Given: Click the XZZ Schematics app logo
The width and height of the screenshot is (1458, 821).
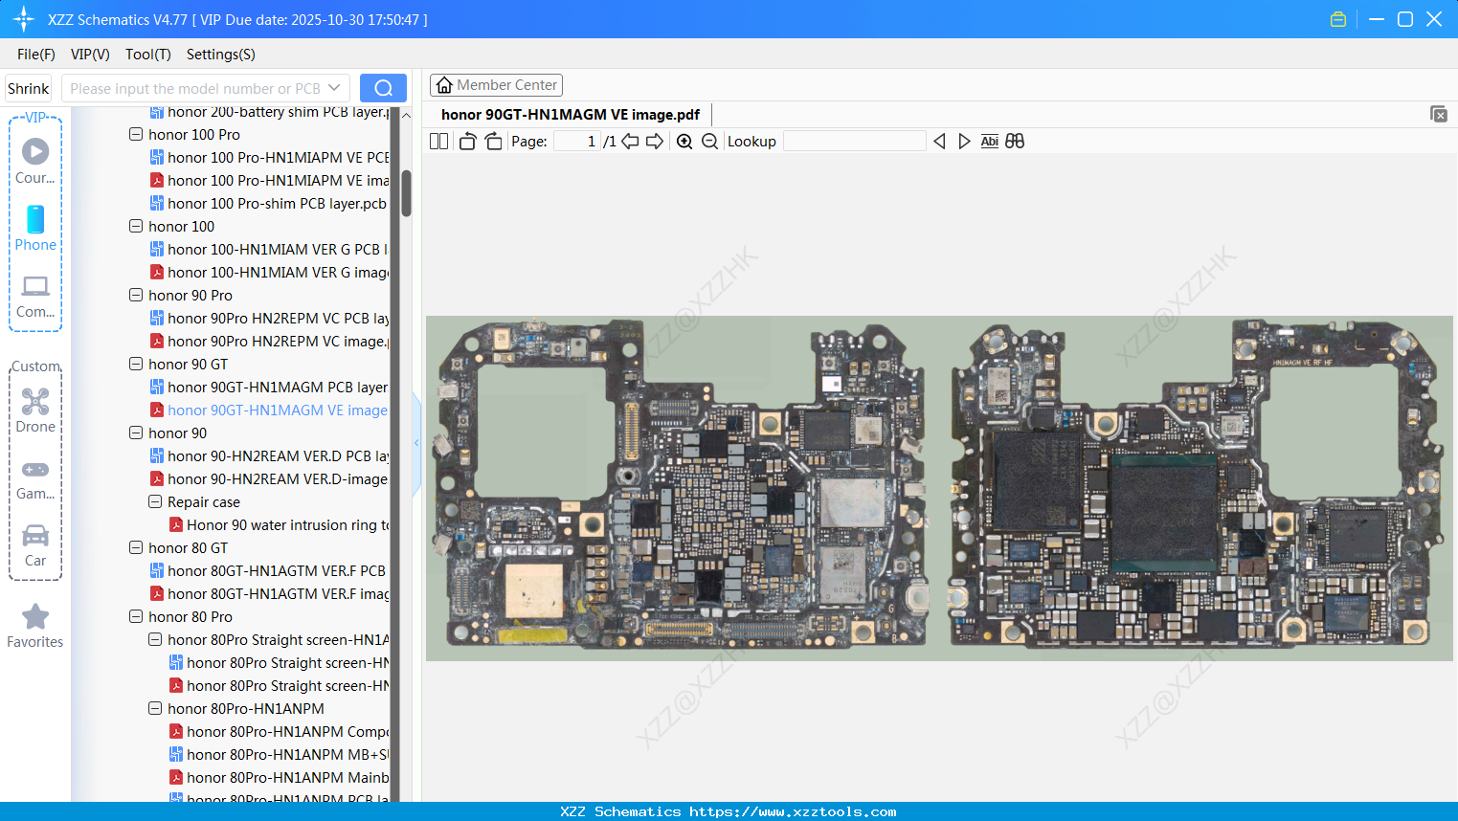Looking at the screenshot, I should coord(24,19).
